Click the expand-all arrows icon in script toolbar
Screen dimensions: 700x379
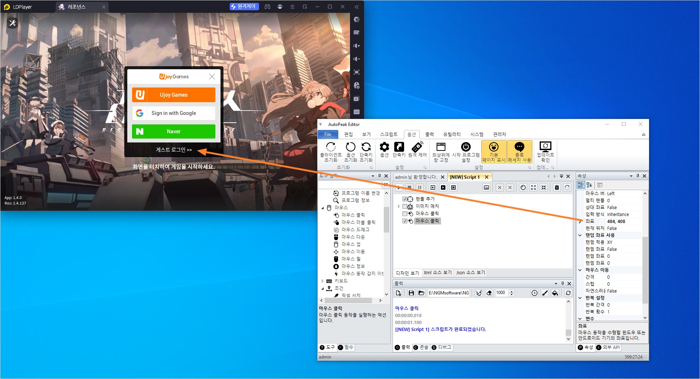pos(533,187)
